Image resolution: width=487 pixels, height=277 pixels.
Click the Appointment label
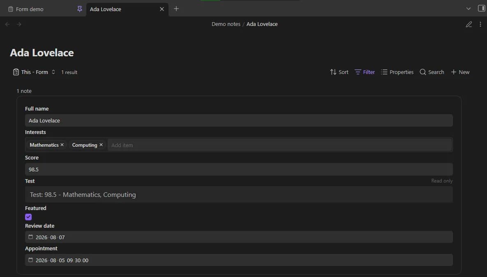click(41, 248)
